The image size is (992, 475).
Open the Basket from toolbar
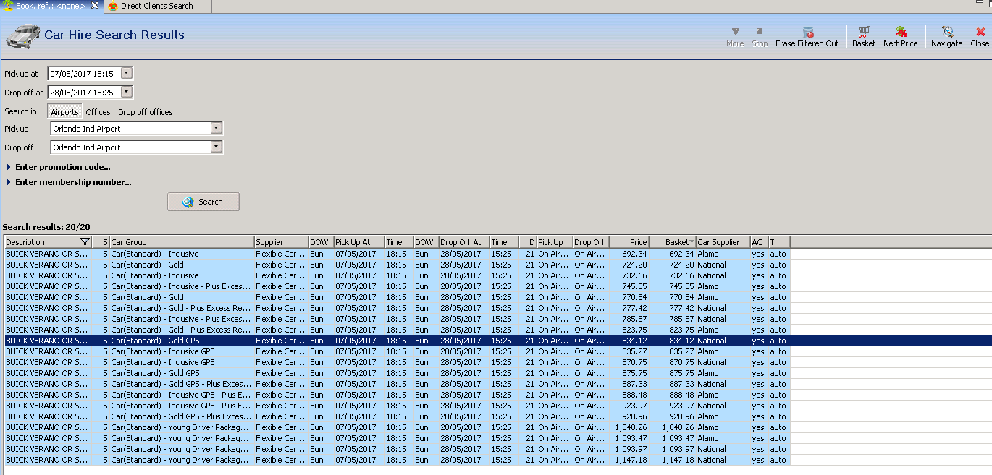863,37
